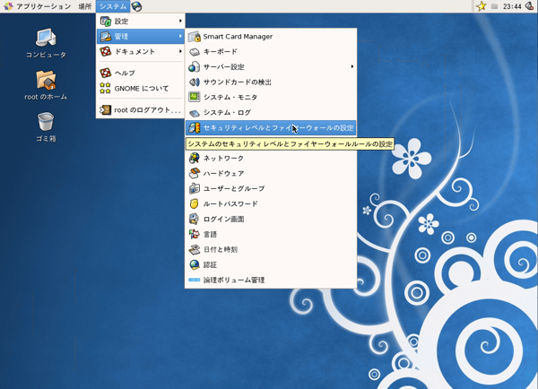Open キーボード settings
Image resolution: width=538 pixels, height=389 pixels.
click(x=271, y=51)
